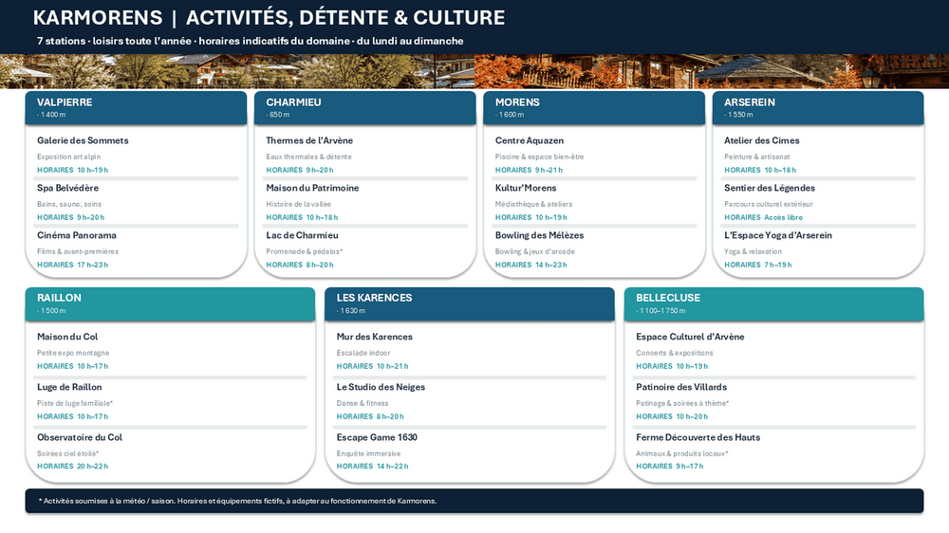The image size is (949, 533).
Task: Select the subtitle line starting '7 stations'
Action: pyautogui.click(x=250, y=41)
